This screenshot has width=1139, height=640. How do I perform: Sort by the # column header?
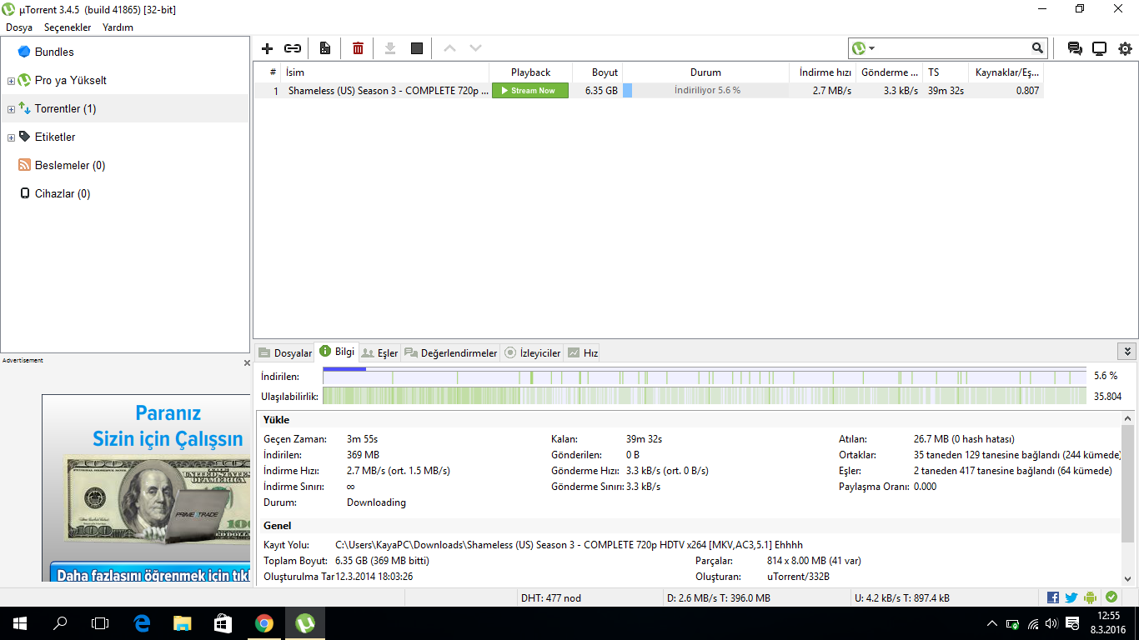pyautogui.click(x=267, y=72)
